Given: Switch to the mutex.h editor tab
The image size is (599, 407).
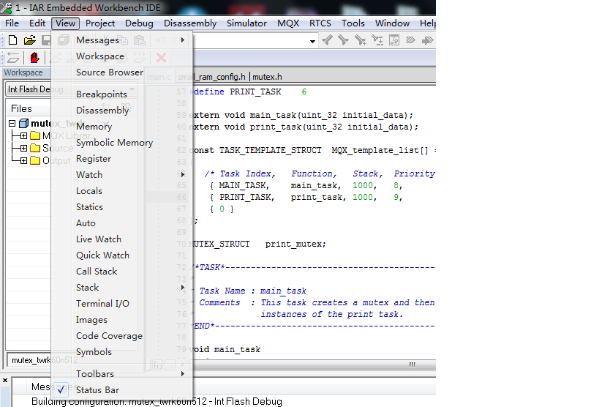Looking at the screenshot, I should [x=267, y=77].
